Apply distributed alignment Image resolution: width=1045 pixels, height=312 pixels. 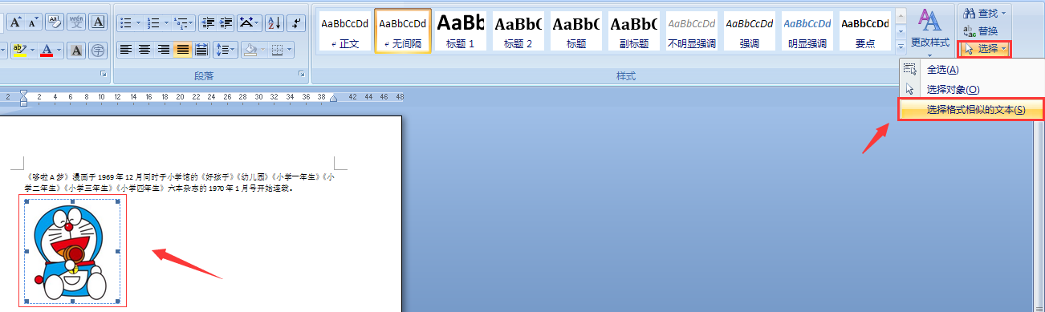tap(201, 51)
